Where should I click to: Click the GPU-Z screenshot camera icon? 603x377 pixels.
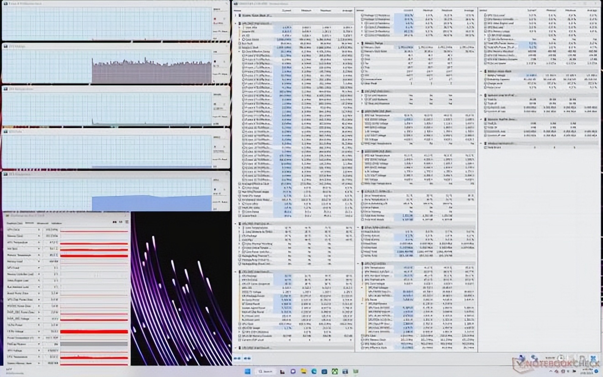click(114, 222)
